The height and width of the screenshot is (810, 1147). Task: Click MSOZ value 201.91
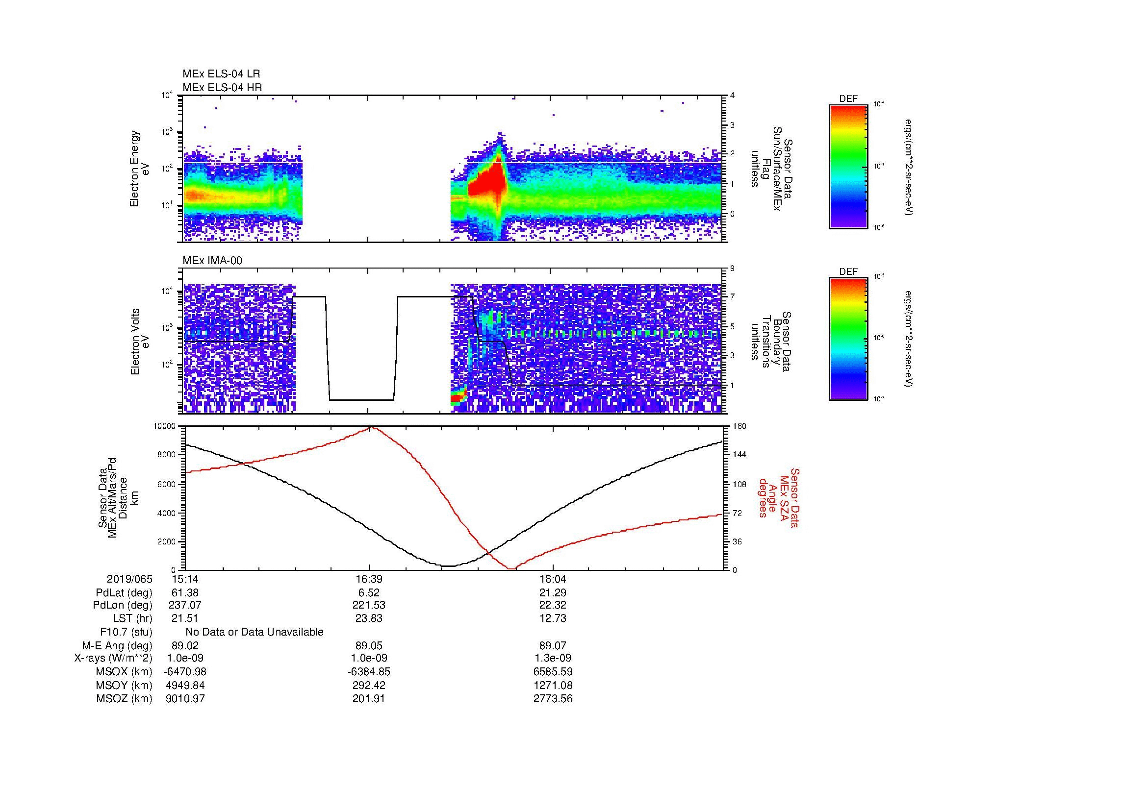tap(369, 699)
